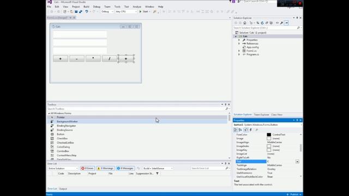Click Collapse All icon in Solution Explorer
Image resolution: width=349 pixels, height=196 pixels.
click(x=267, y=23)
